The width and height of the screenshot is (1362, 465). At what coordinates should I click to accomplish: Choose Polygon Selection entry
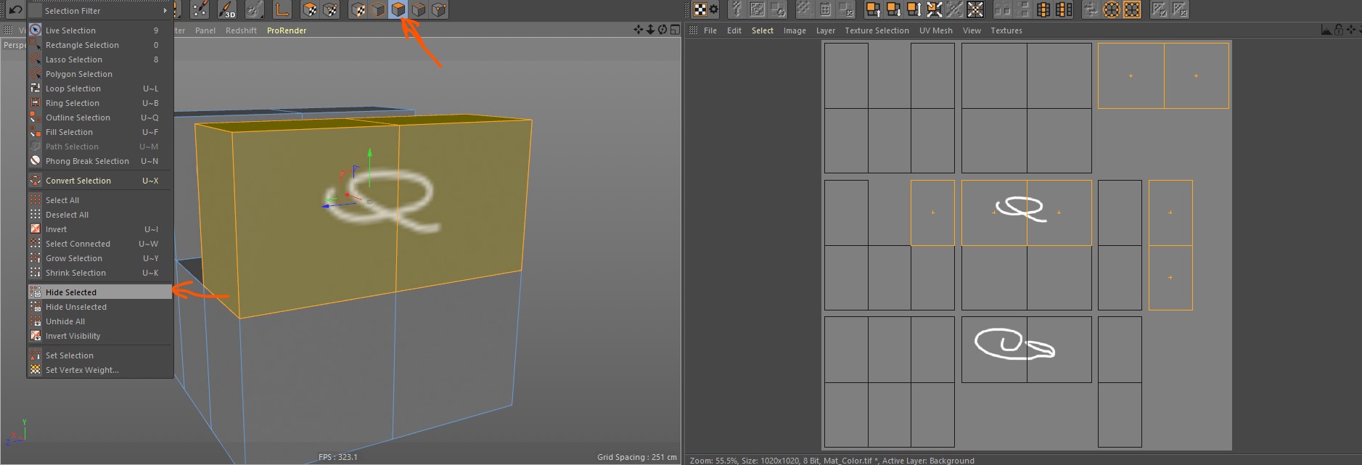click(x=100, y=74)
